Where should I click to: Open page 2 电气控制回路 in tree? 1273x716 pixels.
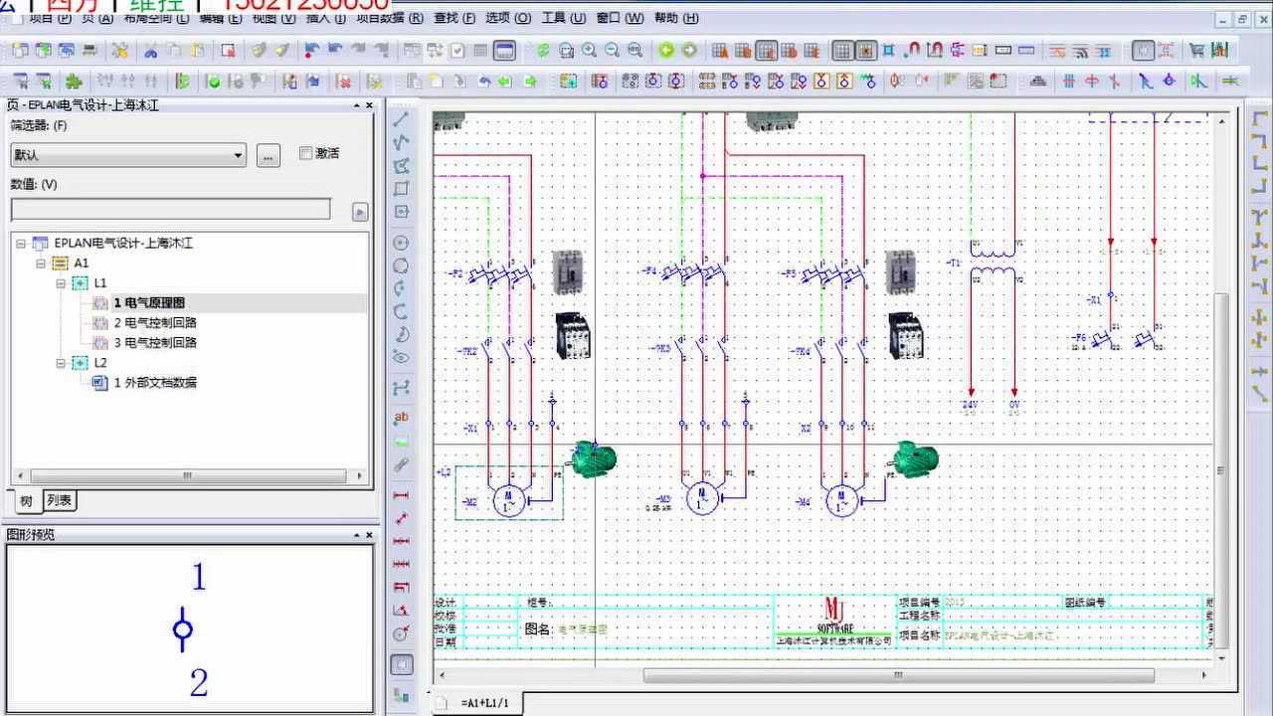tap(155, 323)
